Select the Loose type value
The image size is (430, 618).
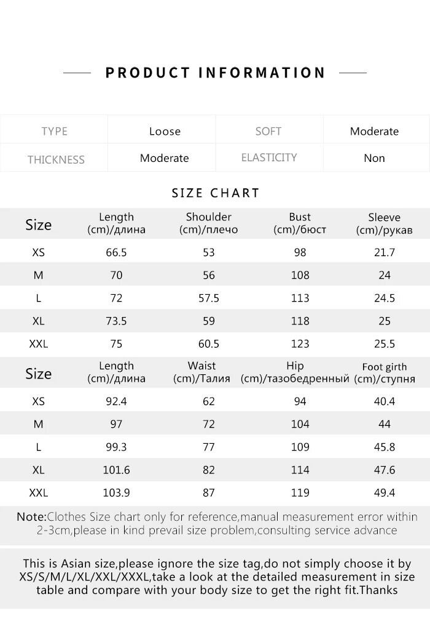(x=165, y=131)
